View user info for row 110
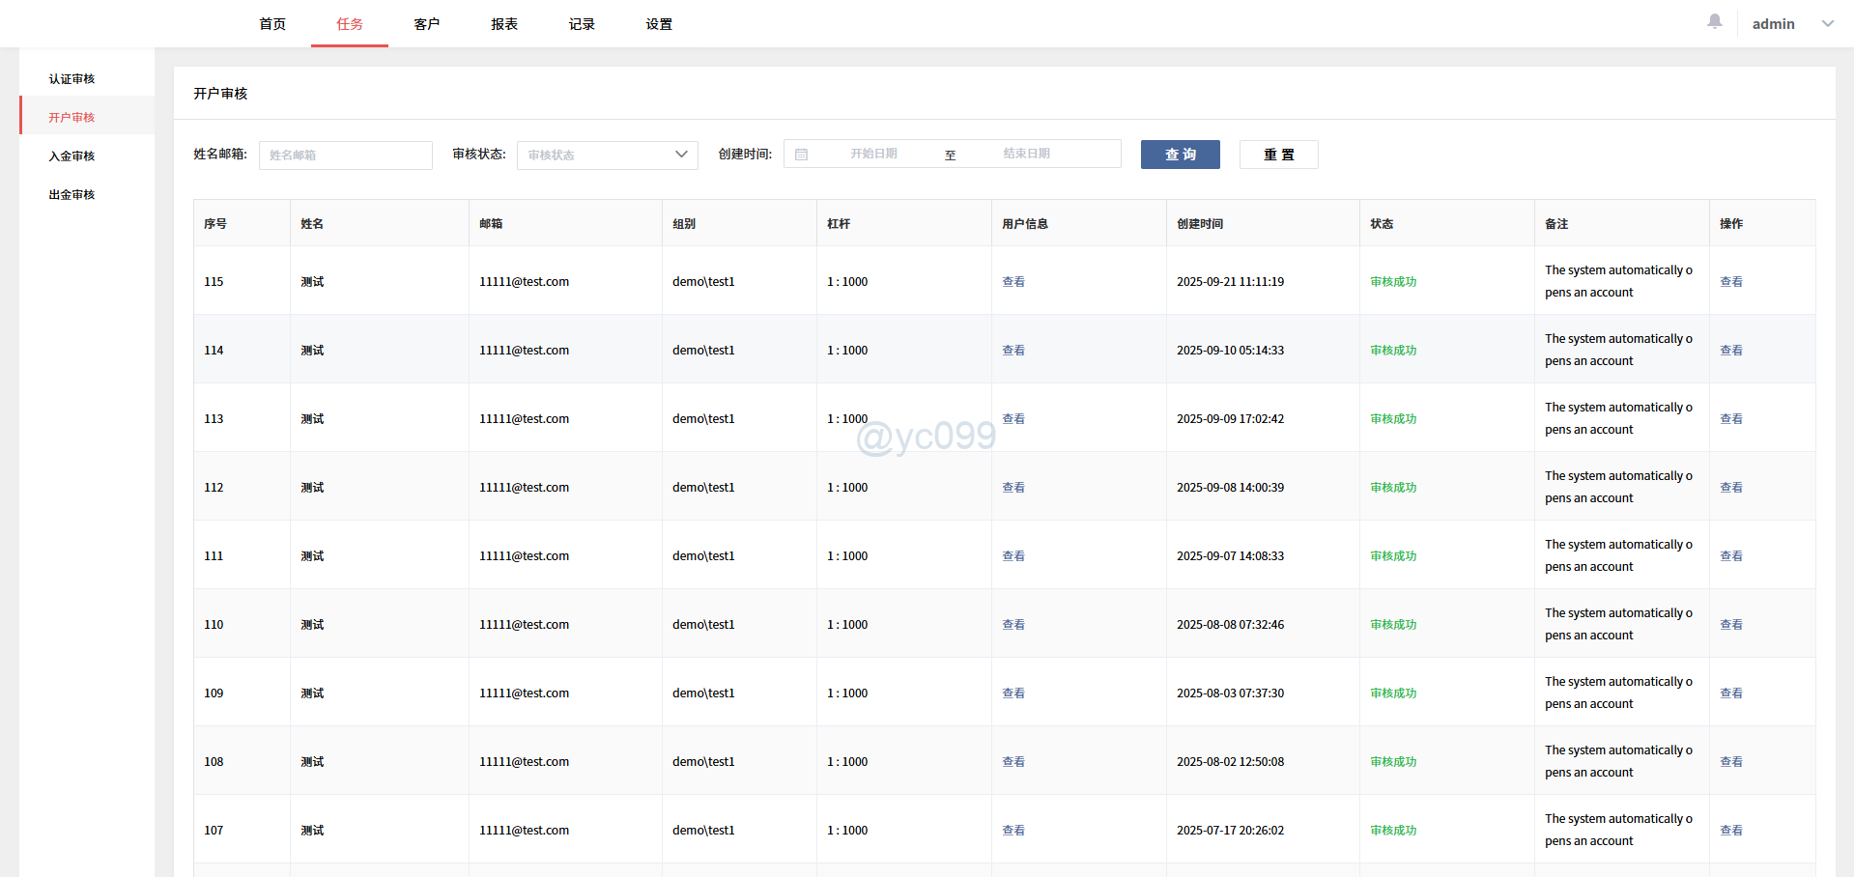Screen dimensions: 1854x877 [x=1013, y=625]
